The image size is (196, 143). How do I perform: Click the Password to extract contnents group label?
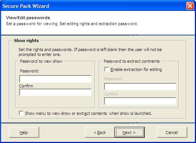(132, 61)
